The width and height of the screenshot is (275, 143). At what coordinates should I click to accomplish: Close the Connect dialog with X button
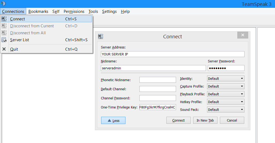[x=243, y=35]
